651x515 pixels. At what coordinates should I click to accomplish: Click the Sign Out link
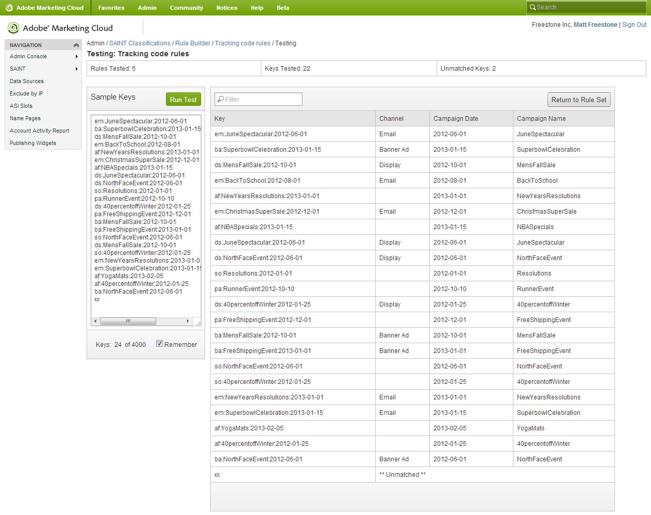634,25
